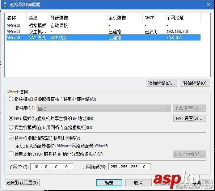Viewport: 215px width, 191px height.
Task: Toggle 将主机虚拟适配器连接到此网络 checkbox
Action: (11, 138)
